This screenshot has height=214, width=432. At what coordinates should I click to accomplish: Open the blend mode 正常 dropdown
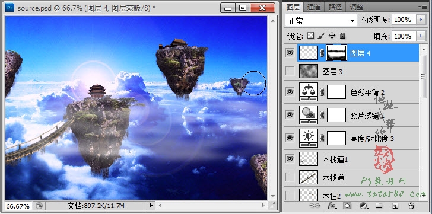(321, 20)
